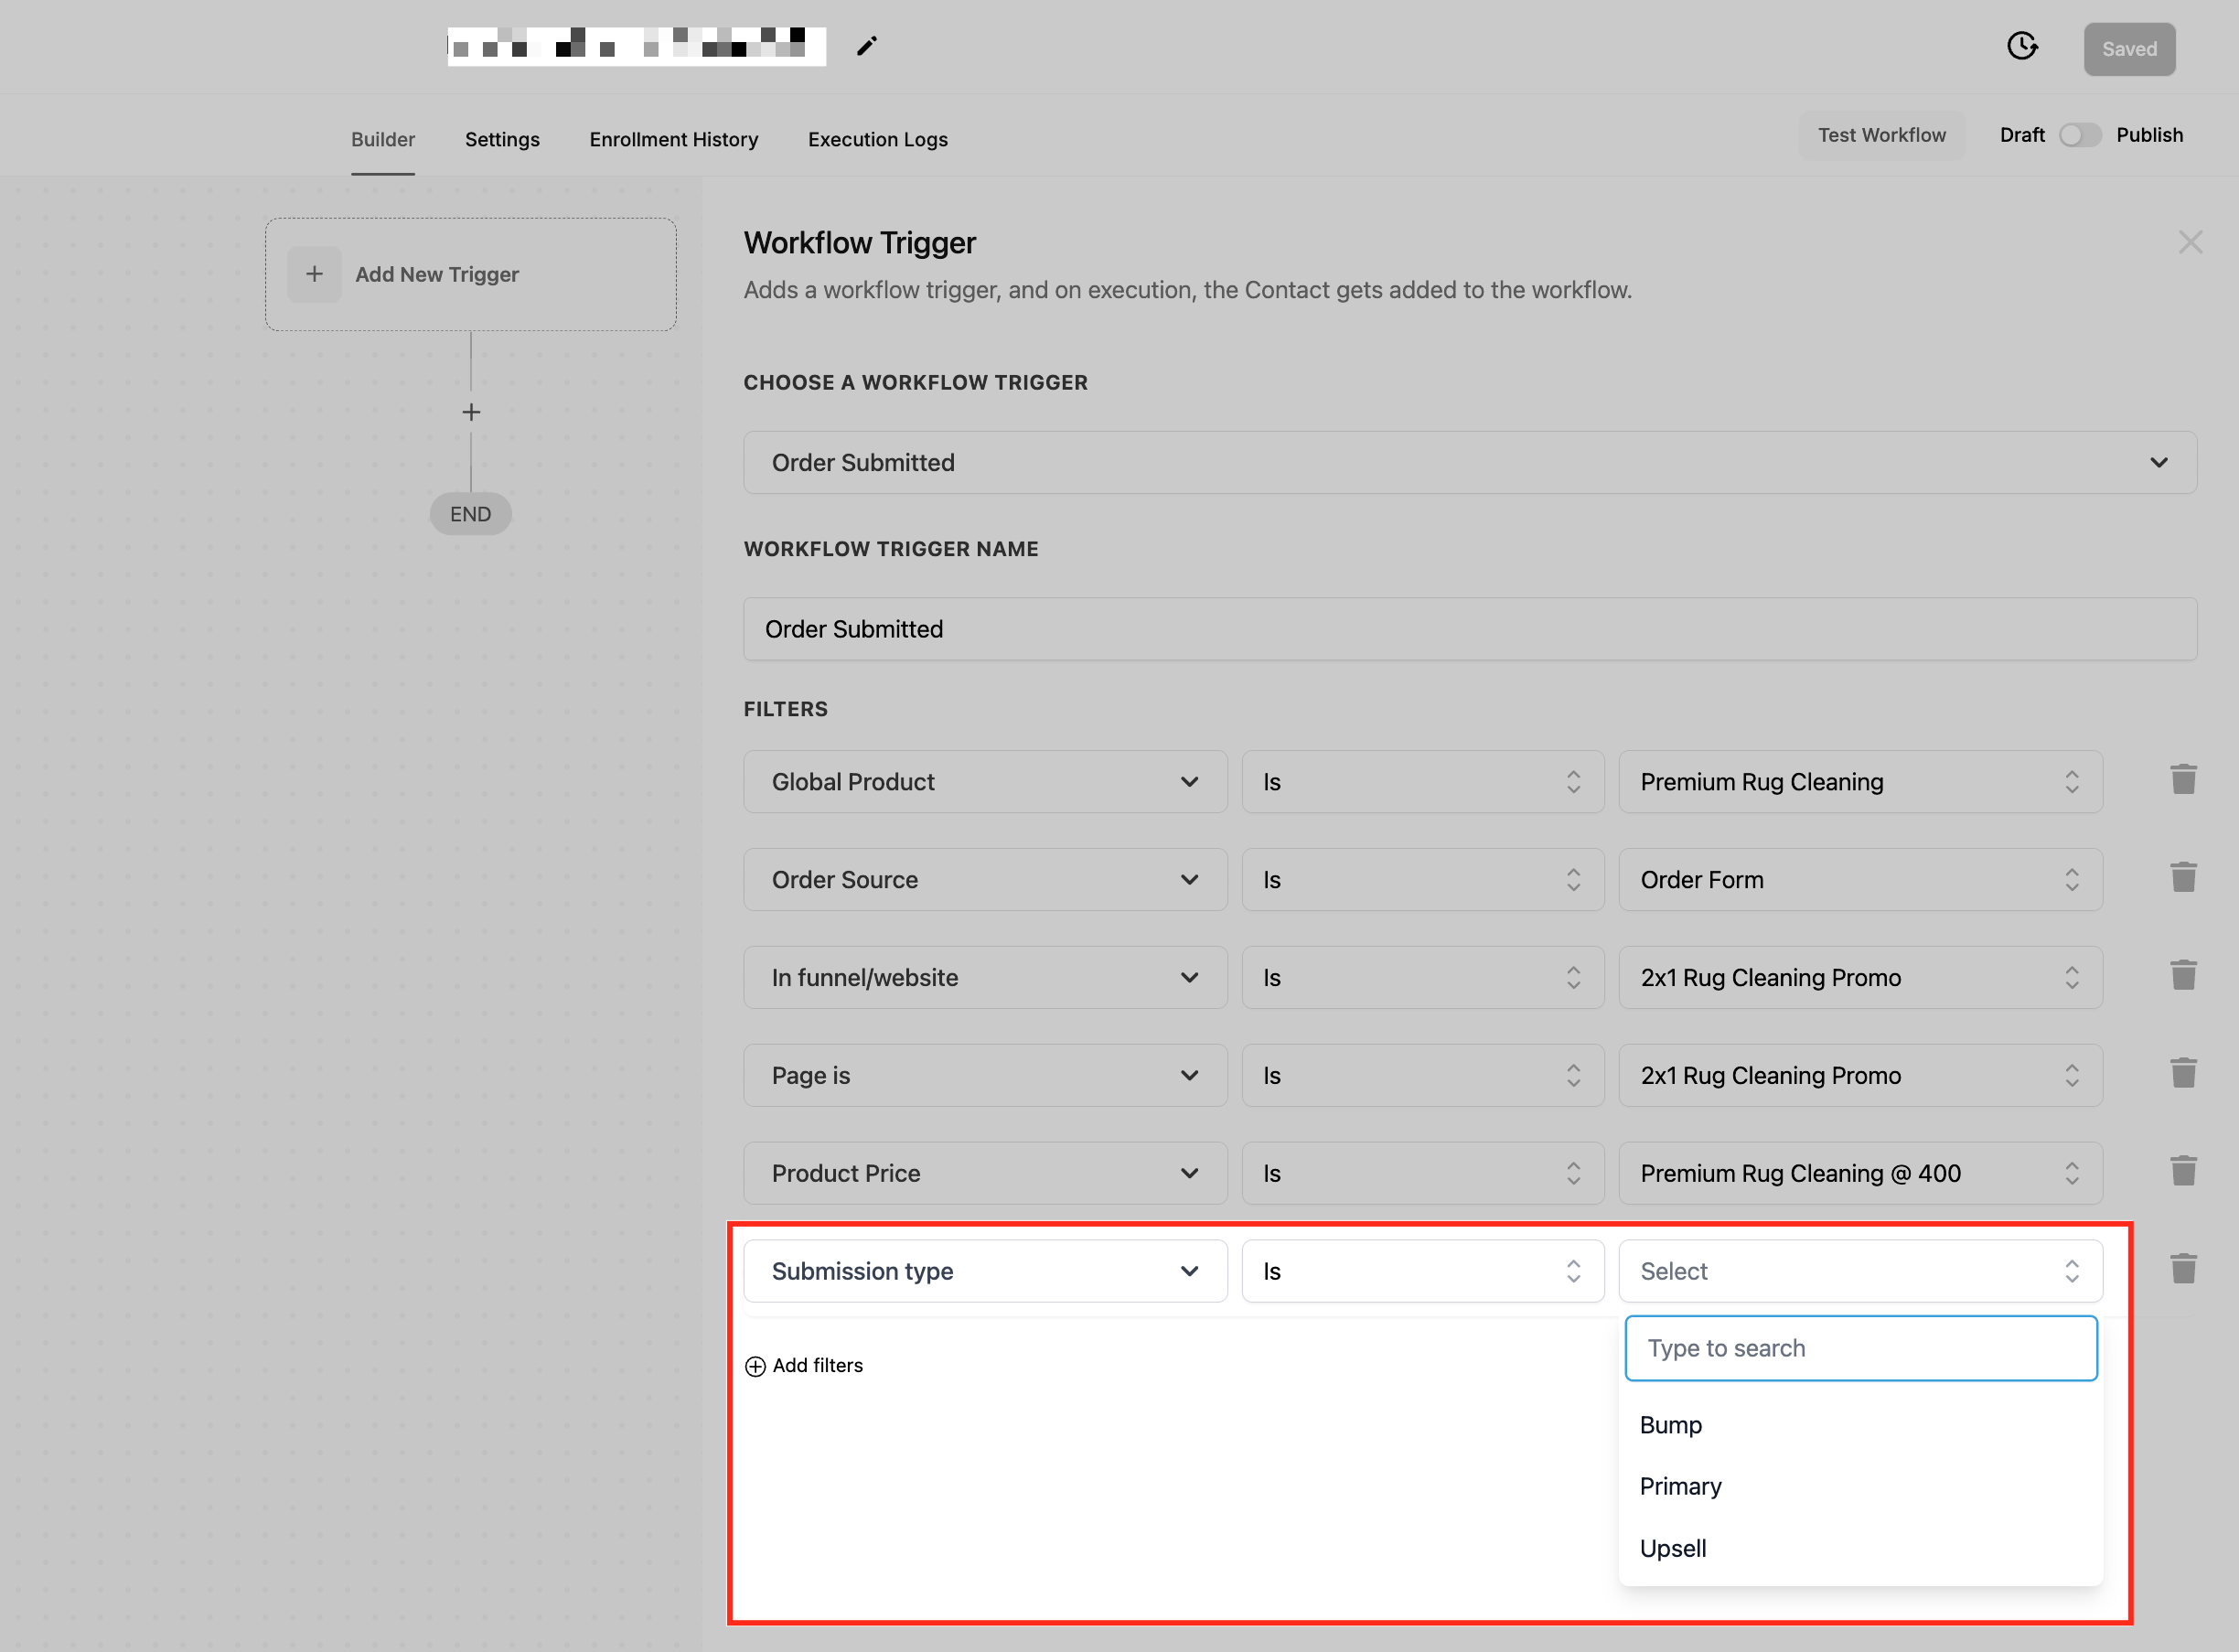Screen dimensions: 2239x1652
Task: Click the pencil icon to rename workflow
Action: pyautogui.click(x=866, y=46)
